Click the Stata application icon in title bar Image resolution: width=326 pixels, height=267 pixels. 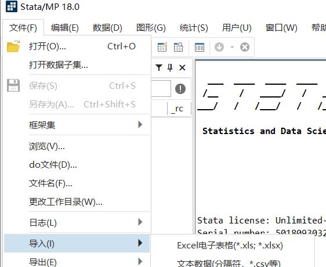click(12, 6)
